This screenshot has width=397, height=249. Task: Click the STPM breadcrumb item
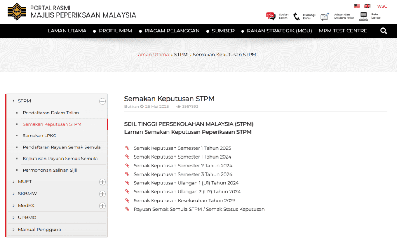click(x=181, y=55)
